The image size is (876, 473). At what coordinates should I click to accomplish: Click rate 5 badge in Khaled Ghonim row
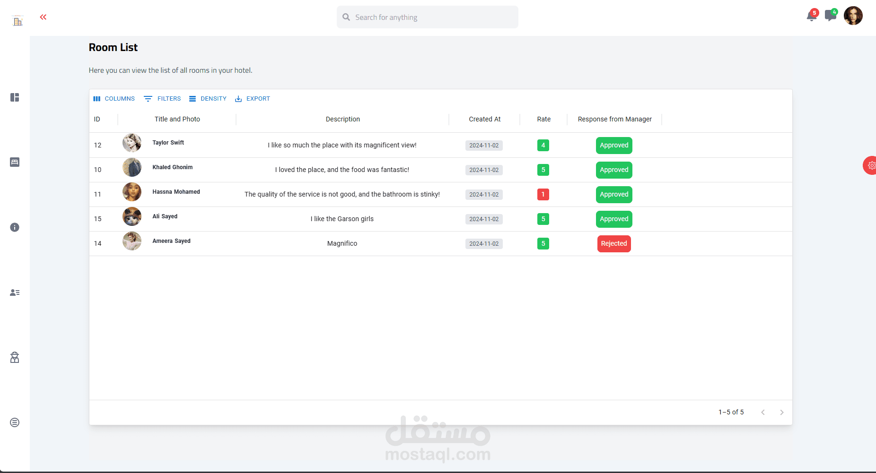[543, 170]
